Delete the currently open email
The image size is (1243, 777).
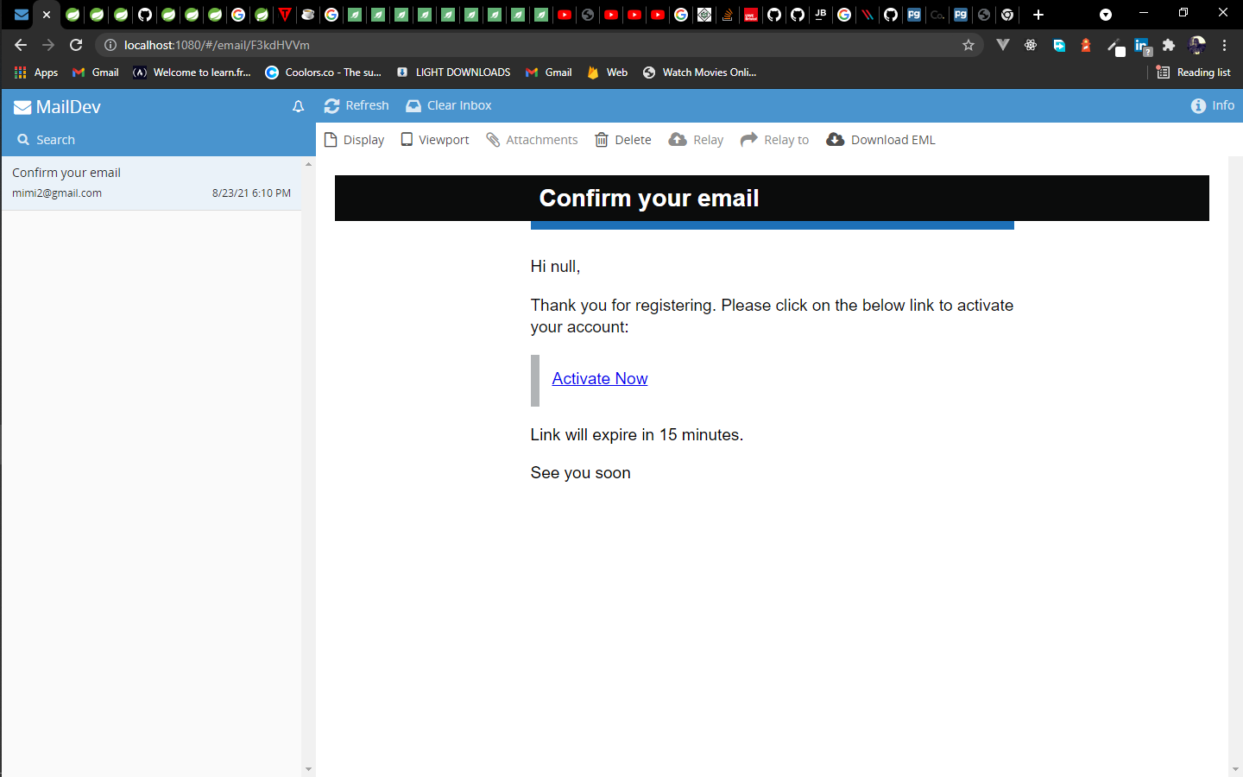[622, 139]
